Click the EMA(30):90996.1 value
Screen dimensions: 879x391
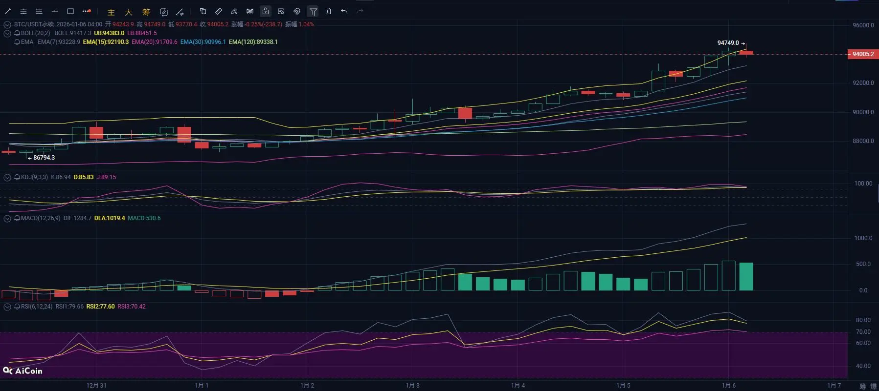tap(203, 42)
